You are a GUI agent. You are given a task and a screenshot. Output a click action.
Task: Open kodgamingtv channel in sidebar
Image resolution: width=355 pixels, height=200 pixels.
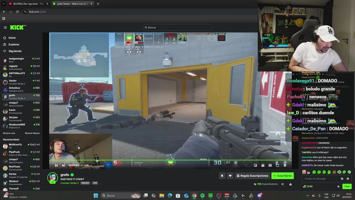pos(21,60)
